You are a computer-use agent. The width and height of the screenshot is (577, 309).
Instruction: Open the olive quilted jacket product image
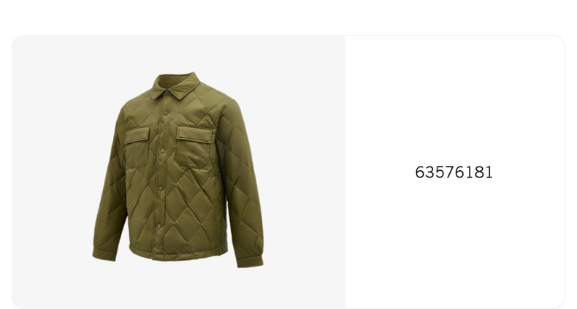tap(178, 169)
